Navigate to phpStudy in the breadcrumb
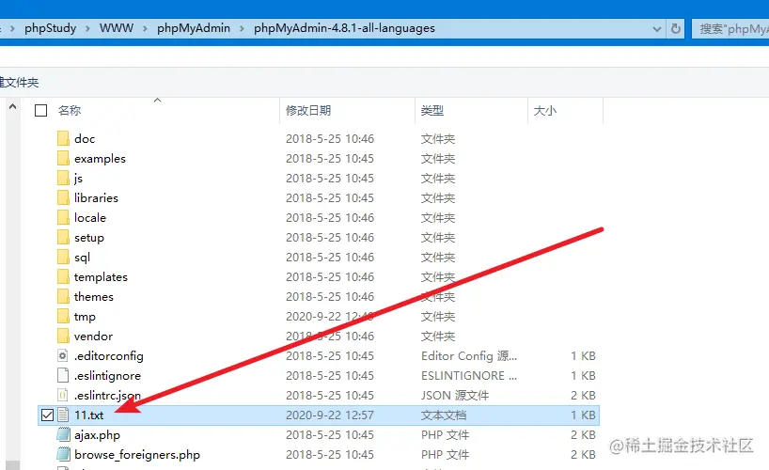 tap(51, 28)
